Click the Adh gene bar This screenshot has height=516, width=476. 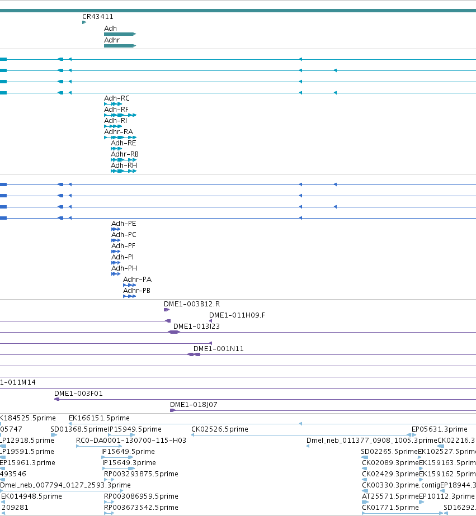point(120,34)
